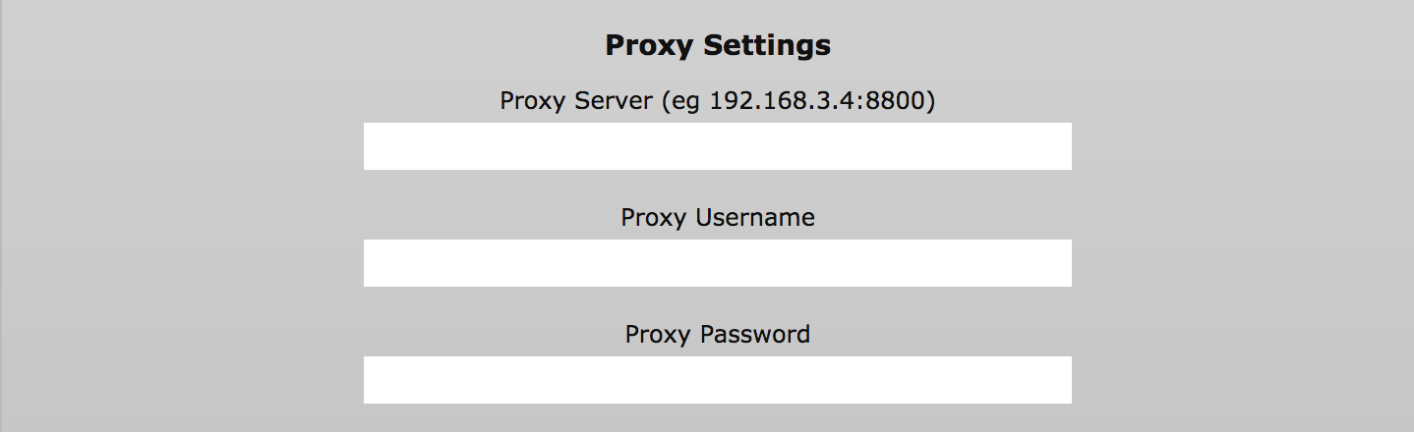This screenshot has width=1414, height=432.
Task: Activate the bottom text box under Proxy Password
Action: [717, 380]
